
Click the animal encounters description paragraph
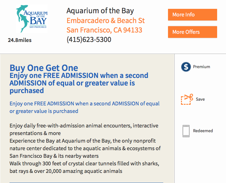[x=84, y=129]
